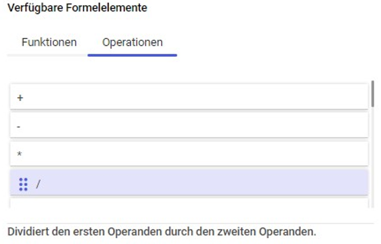
Task: Choose the addition operation list row
Action: point(189,96)
